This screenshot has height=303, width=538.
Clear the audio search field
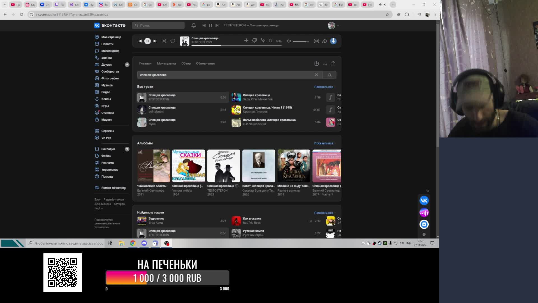pos(316,75)
